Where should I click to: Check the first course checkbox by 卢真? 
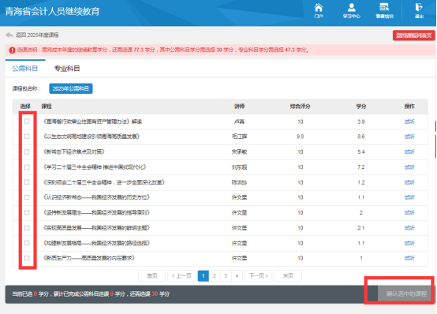click(x=27, y=121)
